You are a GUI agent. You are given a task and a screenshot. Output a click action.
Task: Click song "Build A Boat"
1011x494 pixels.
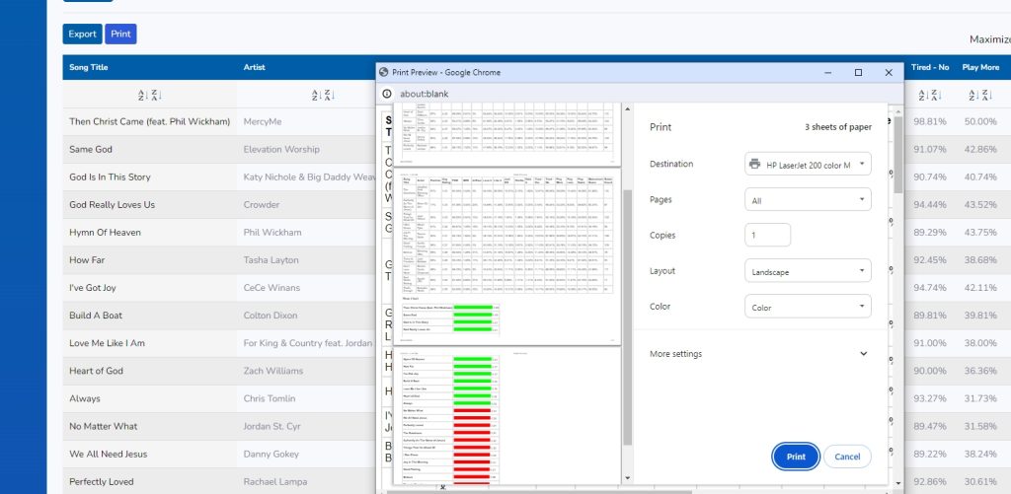[x=96, y=315]
